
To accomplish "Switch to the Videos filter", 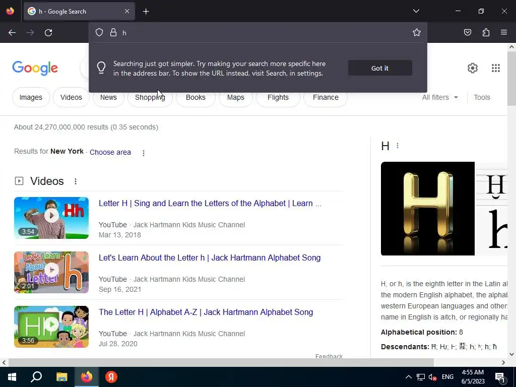I will 71,97.
